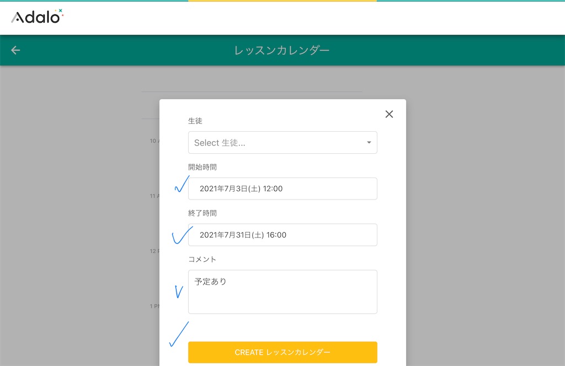The width and height of the screenshot is (565, 366).
Task: Close the form with the X icon
Action: pos(389,114)
